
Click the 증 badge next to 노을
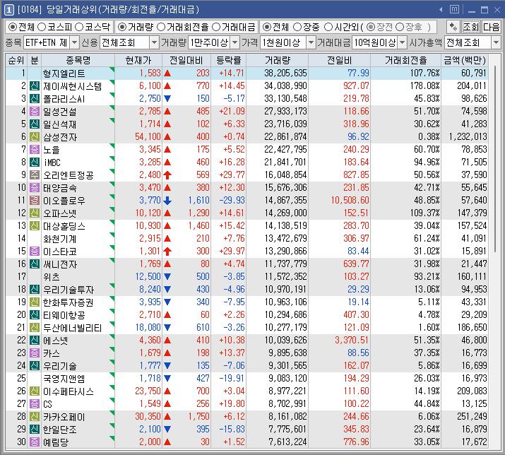click(35, 150)
